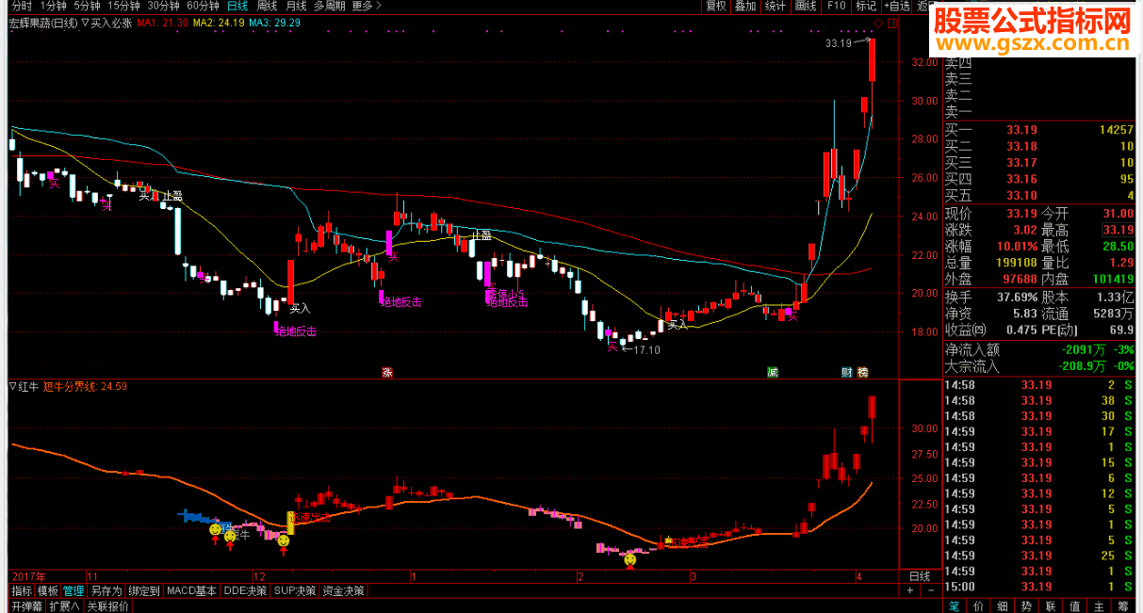Viewport: 1143px width, 613px height.
Task: Click the red rectangle window icon beside diamond
Action: (891, 22)
